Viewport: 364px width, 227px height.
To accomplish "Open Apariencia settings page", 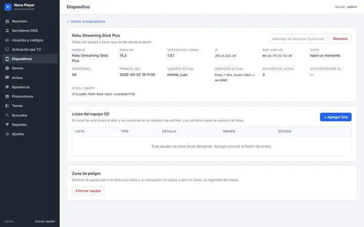I will coord(30,87).
